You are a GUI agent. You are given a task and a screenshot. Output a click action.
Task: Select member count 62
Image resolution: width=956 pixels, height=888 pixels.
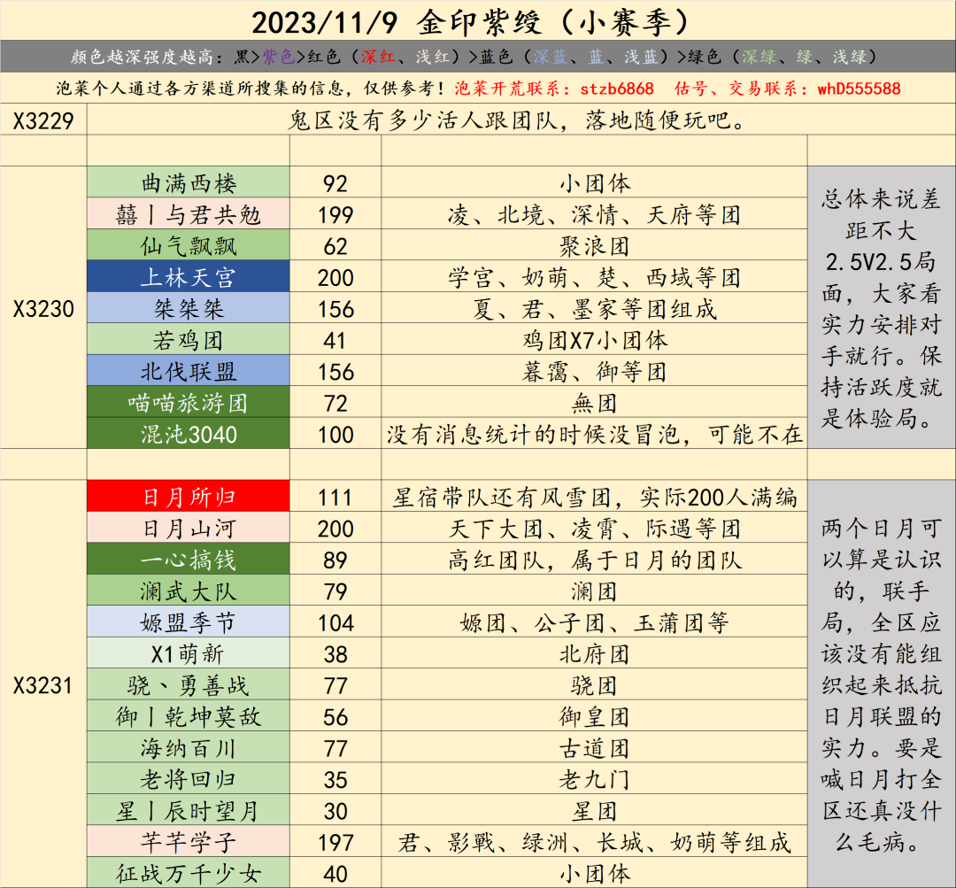pyautogui.click(x=335, y=246)
